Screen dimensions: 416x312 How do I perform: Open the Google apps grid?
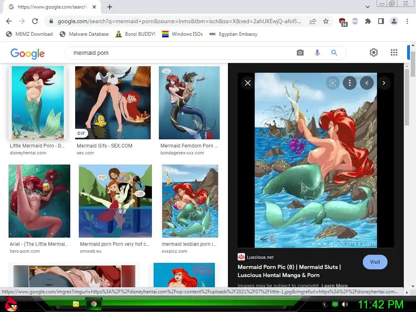(x=394, y=52)
